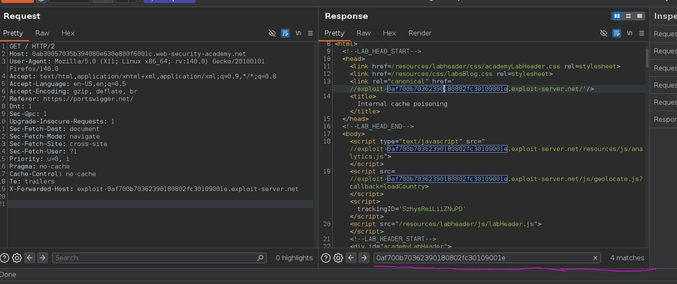The image size is (677, 284).
Task: Click the magnifier icon in Request search box
Action: coord(260,258)
